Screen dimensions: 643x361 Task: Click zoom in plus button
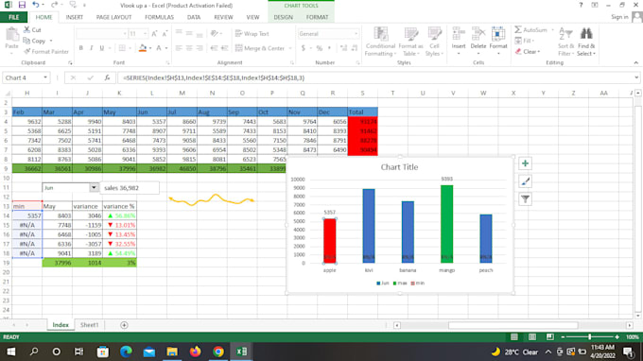(617, 336)
